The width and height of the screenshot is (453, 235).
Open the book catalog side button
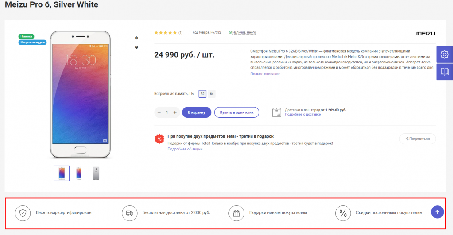tap(444, 72)
